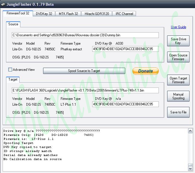The height and width of the screenshot is (173, 195).
Task: Click the log scrollbar up arrow
Action: [x=190, y=131]
